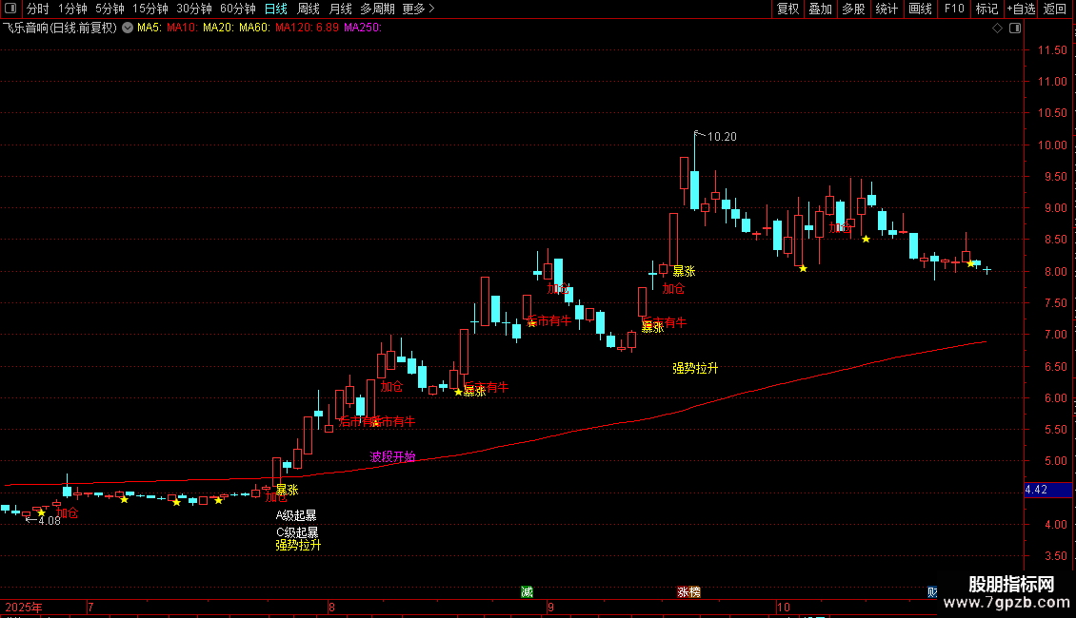Click the 4.42 price tag on axis
1076x618 pixels.
(x=1047, y=490)
